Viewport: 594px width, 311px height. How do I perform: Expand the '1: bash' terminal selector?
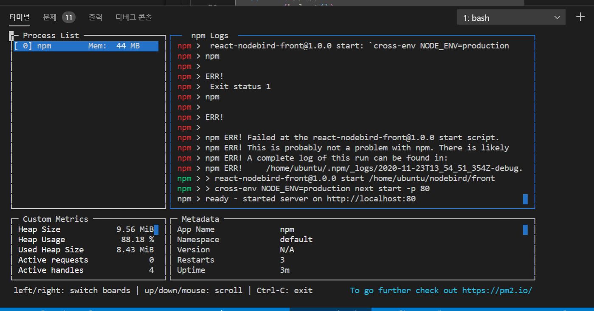click(511, 18)
